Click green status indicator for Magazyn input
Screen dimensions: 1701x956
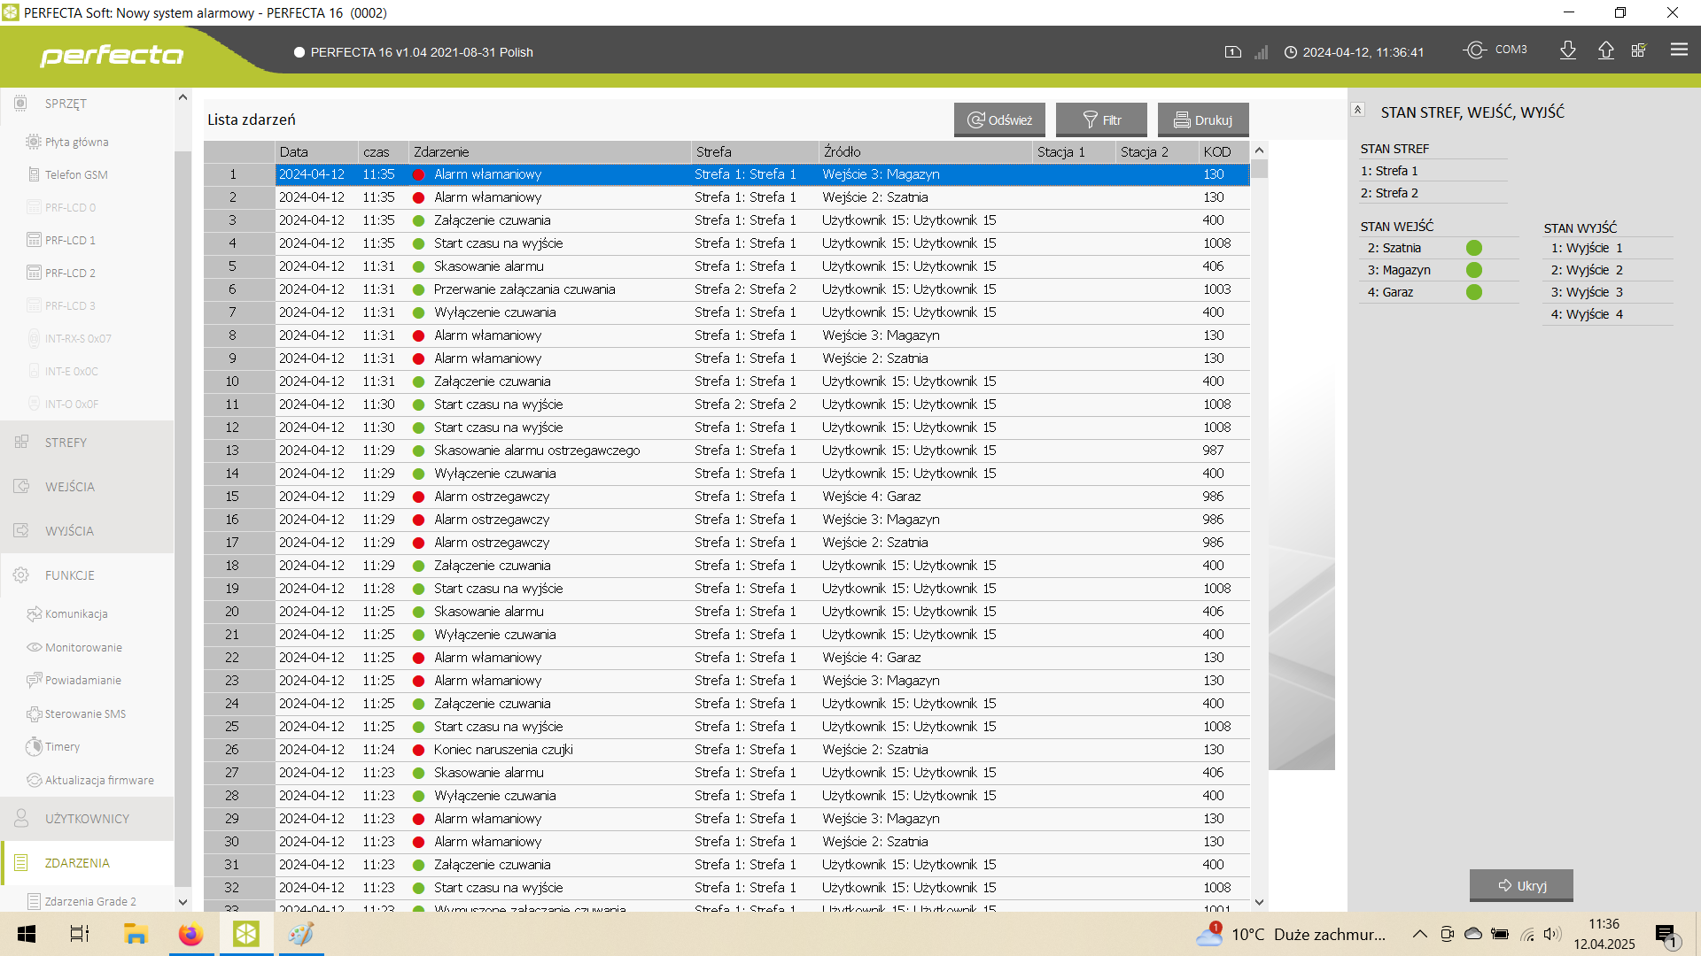(x=1474, y=270)
